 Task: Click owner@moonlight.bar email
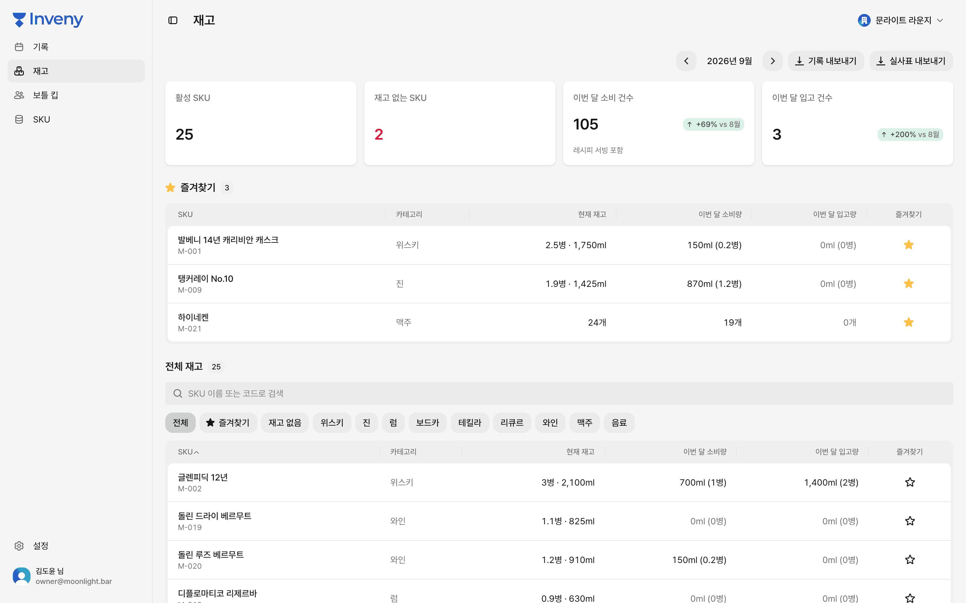(73, 581)
